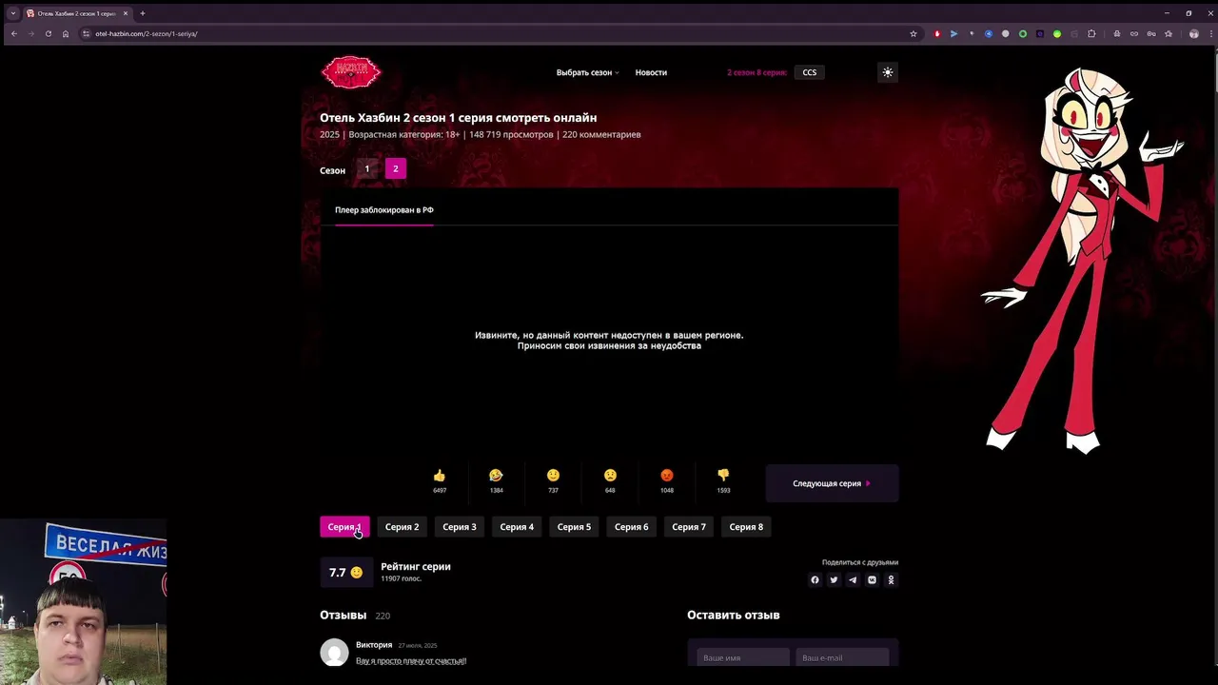
Task: Open the Выбрать сезон dropdown
Action: pos(587,72)
